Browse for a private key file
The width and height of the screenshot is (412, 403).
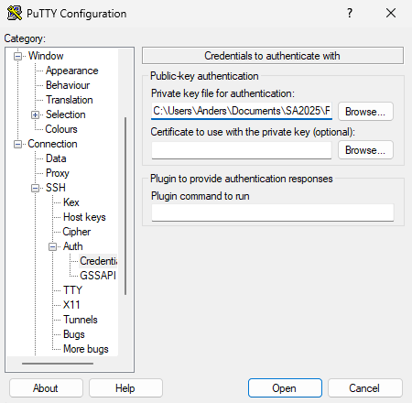[365, 112]
